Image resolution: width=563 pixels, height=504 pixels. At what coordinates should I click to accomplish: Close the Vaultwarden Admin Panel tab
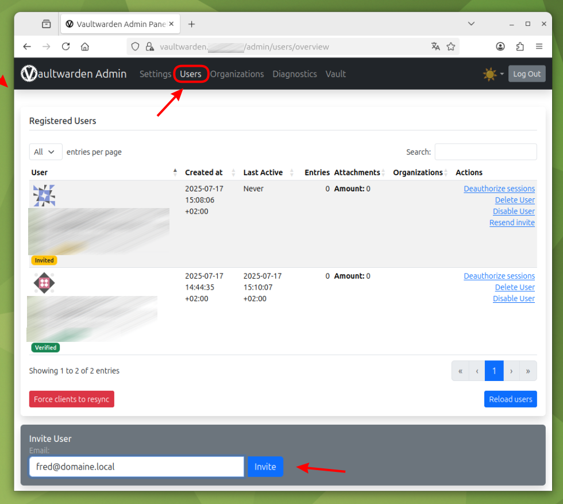tap(172, 24)
